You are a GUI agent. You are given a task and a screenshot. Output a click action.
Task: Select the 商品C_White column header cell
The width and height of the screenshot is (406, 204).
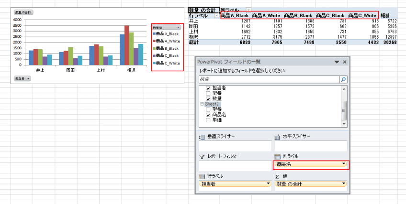point(362,16)
